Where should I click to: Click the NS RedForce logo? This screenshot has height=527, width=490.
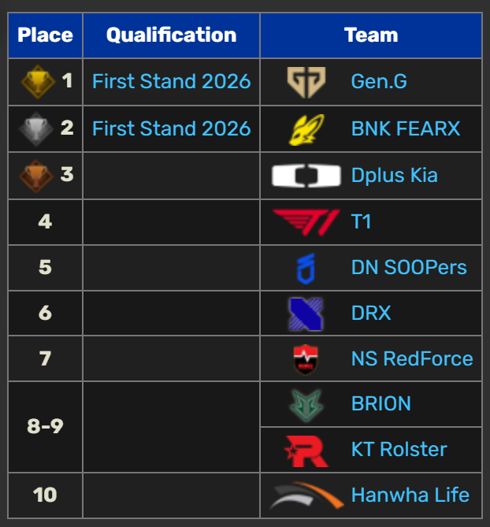(306, 359)
